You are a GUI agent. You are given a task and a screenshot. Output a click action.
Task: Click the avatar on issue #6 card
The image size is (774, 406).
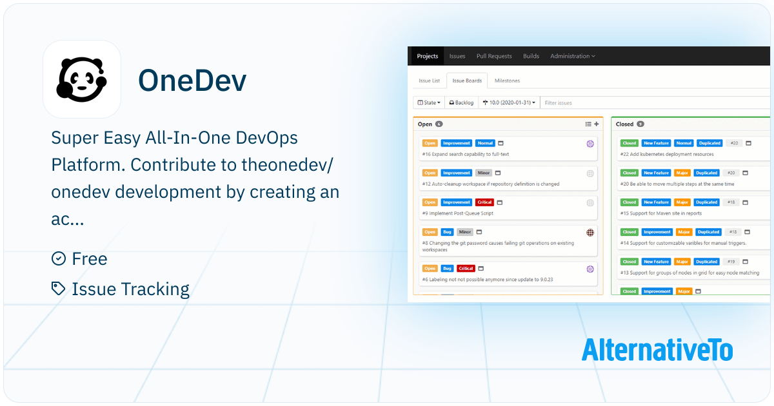coord(590,269)
